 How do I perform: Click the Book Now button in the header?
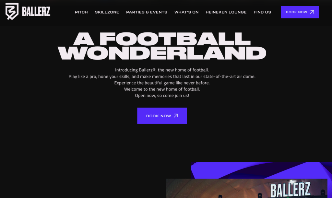(300, 12)
